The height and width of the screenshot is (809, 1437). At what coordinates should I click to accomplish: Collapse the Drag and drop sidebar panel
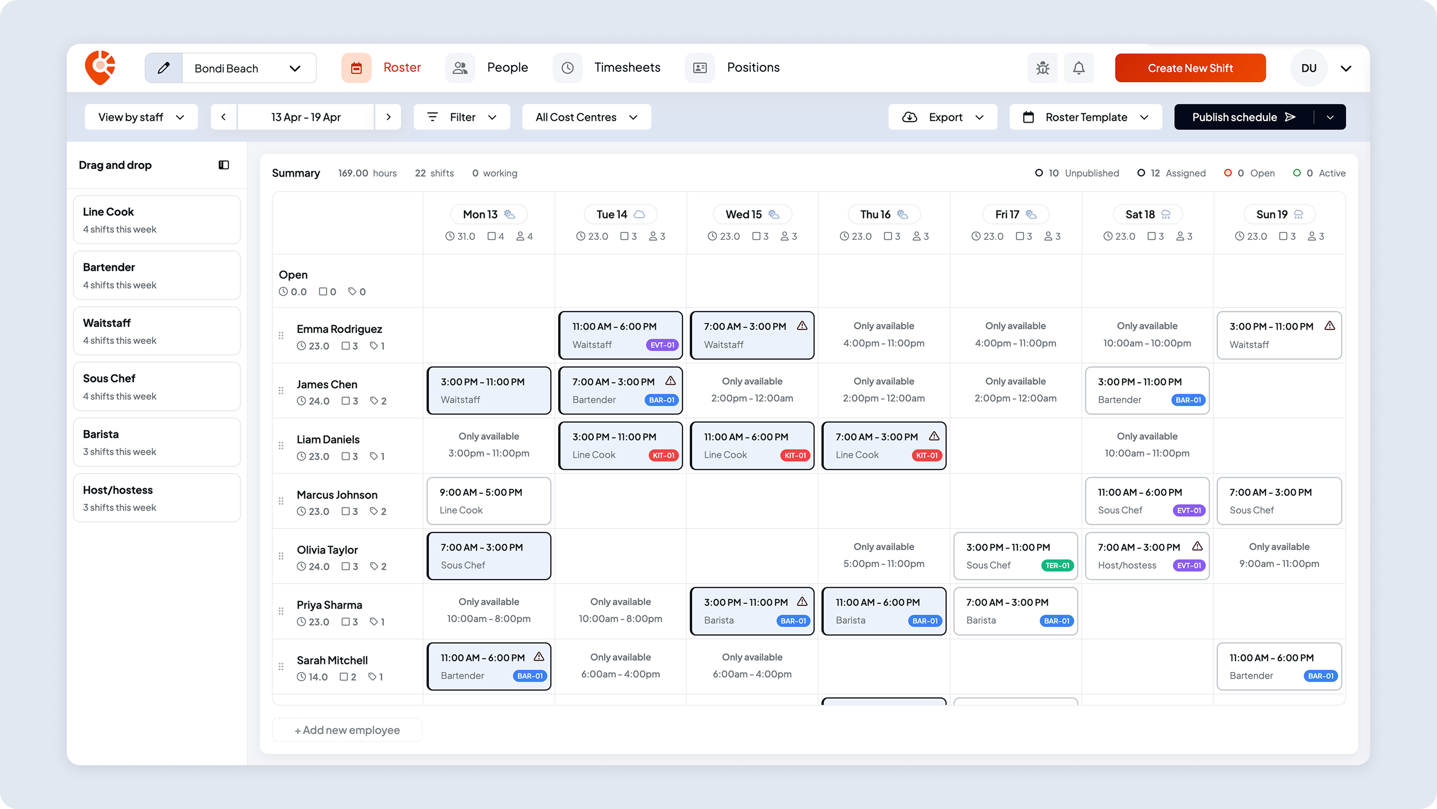click(x=224, y=164)
